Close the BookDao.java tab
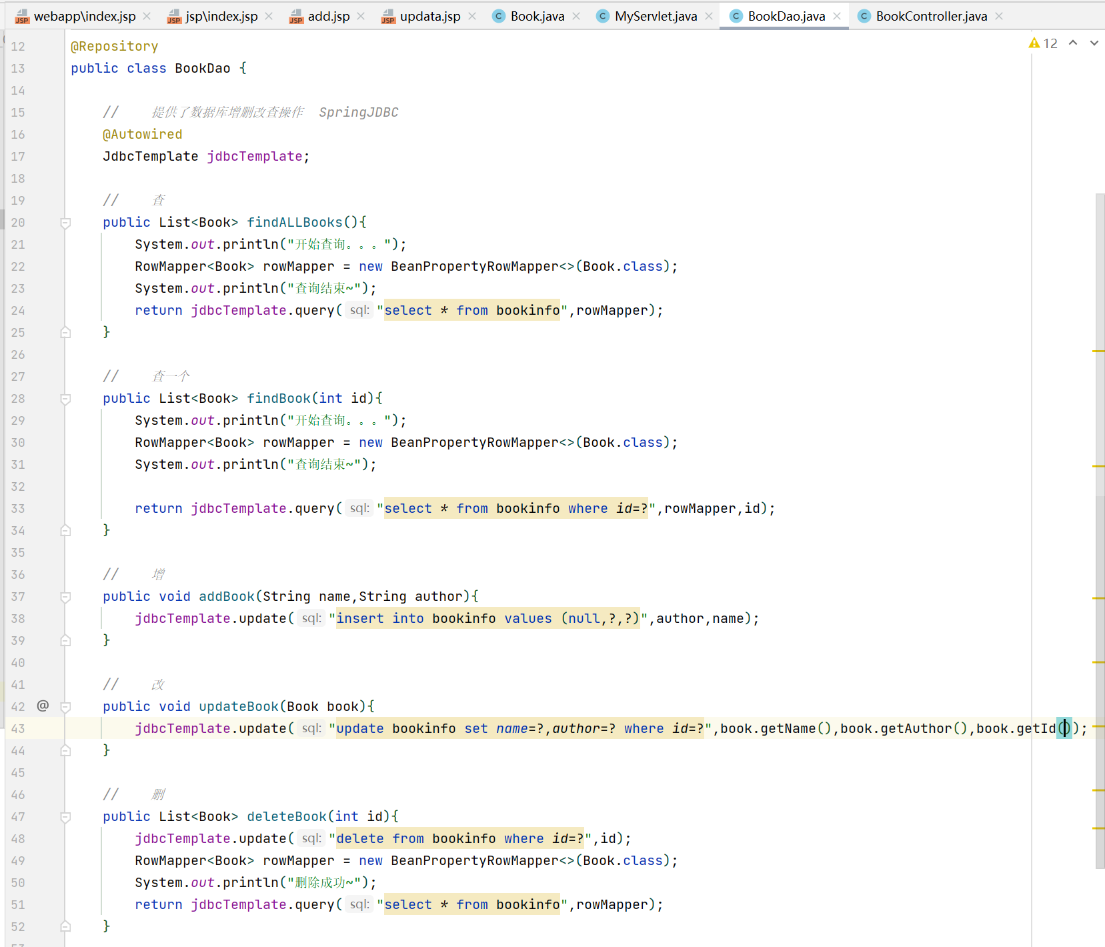Screen dimensions: 1105x947 click(837, 16)
